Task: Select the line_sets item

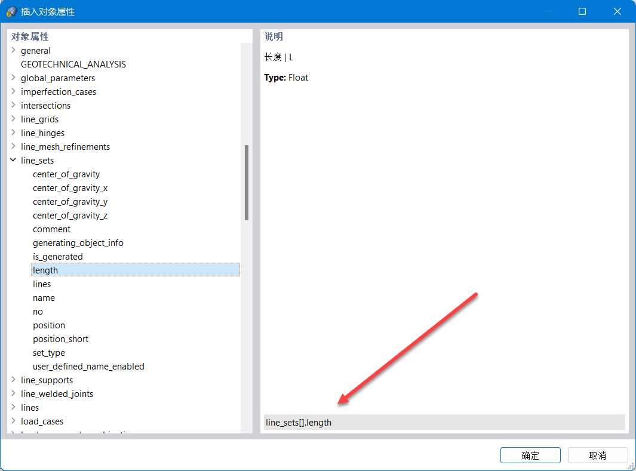Action: (37, 161)
